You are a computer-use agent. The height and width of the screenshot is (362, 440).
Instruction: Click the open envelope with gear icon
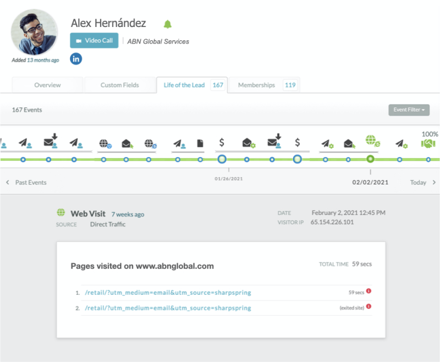249,143
